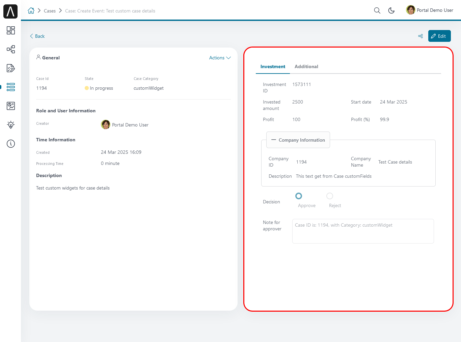461x342 pixels.
Task: Open the search magnifier icon
Action: pos(377,10)
